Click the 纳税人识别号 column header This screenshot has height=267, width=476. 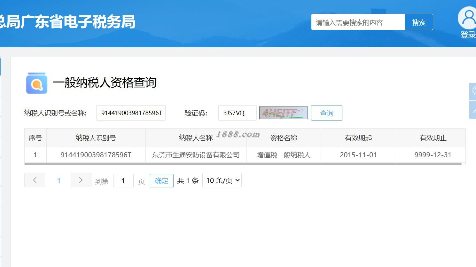click(96, 138)
